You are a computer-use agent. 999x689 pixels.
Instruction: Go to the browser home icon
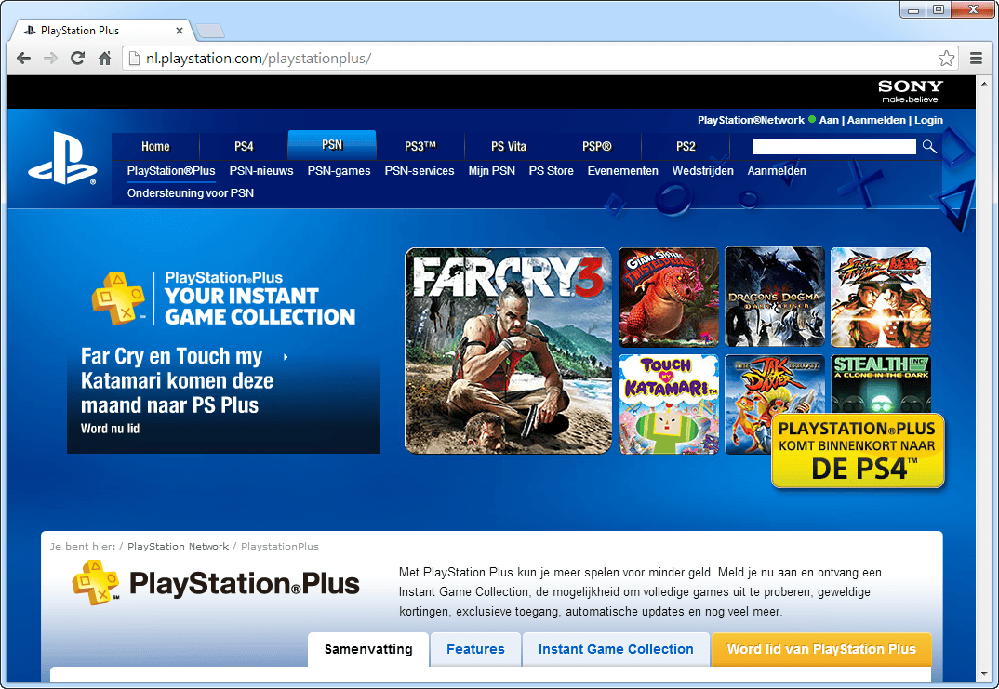(x=105, y=59)
